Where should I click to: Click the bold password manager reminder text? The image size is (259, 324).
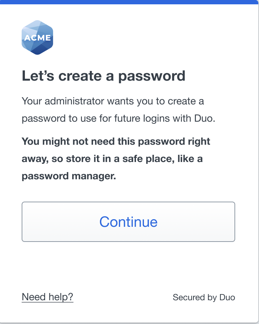click(x=116, y=159)
